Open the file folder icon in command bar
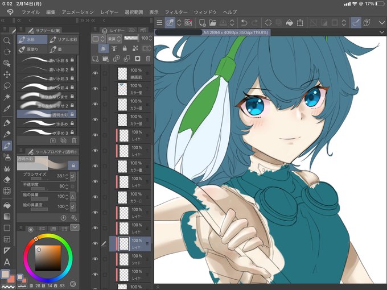 [x=212, y=23]
